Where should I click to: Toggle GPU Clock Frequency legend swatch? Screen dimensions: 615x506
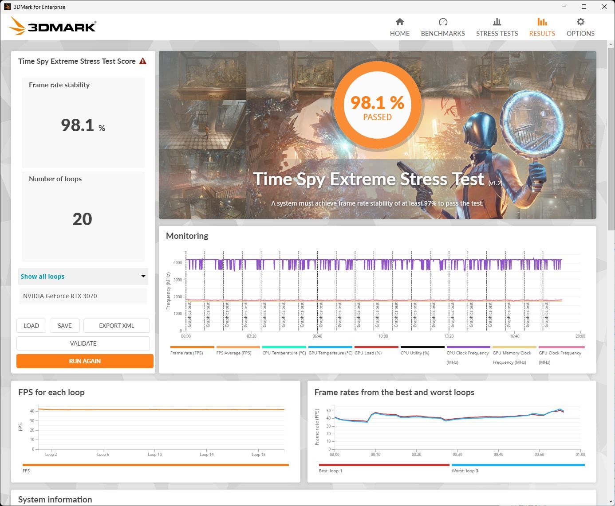coord(562,347)
